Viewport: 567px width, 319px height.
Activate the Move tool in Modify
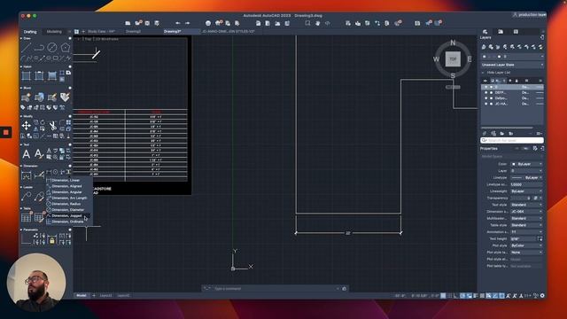pyautogui.click(x=26, y=126)
